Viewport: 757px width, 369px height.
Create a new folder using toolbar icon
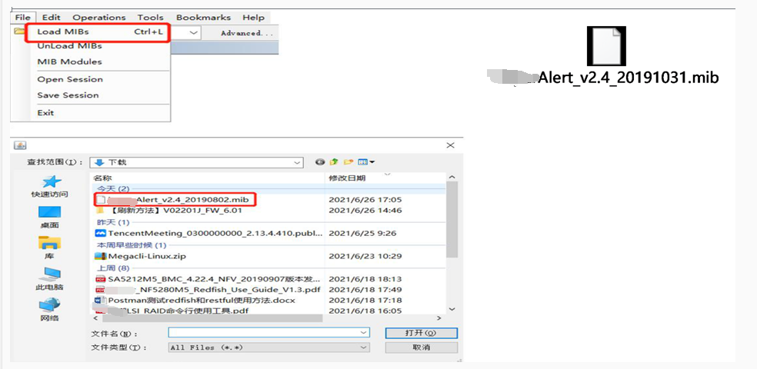(x=348, y=162)
